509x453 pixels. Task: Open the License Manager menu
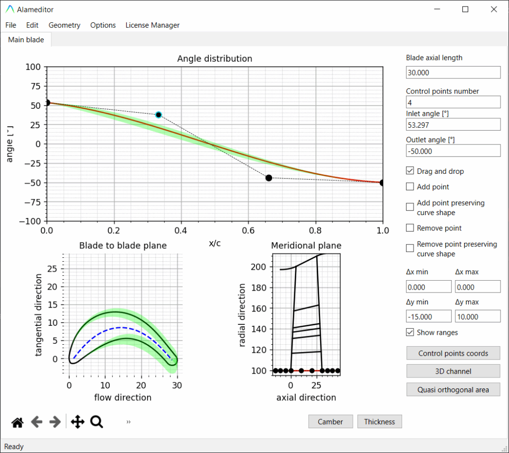coord(152,25)
